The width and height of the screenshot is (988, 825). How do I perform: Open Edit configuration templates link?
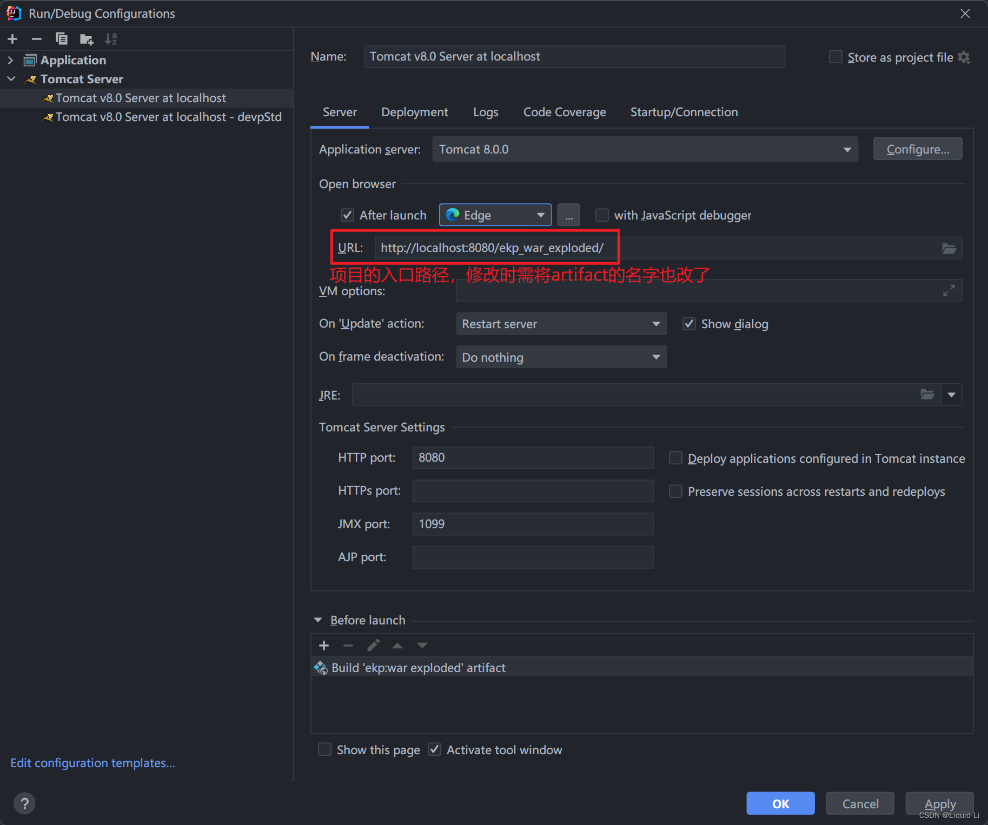coord(93,763)
